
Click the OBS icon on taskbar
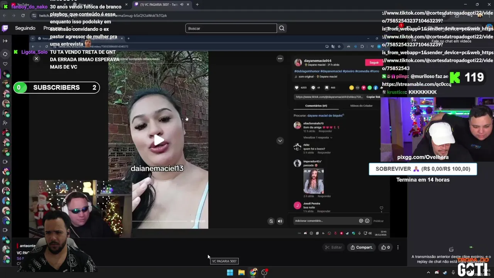(264, 273)
